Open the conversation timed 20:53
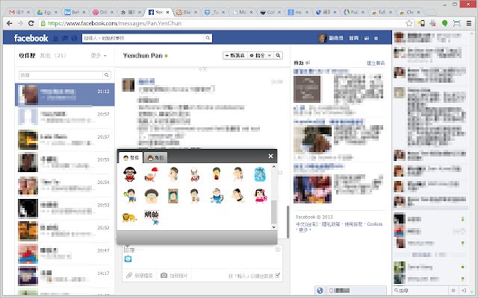 65,209
